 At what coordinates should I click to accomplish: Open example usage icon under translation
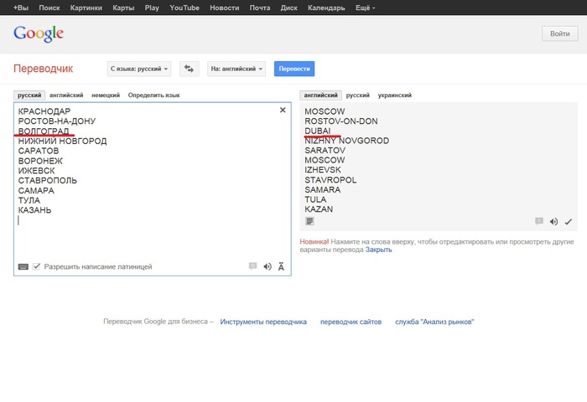coord(539,221)
